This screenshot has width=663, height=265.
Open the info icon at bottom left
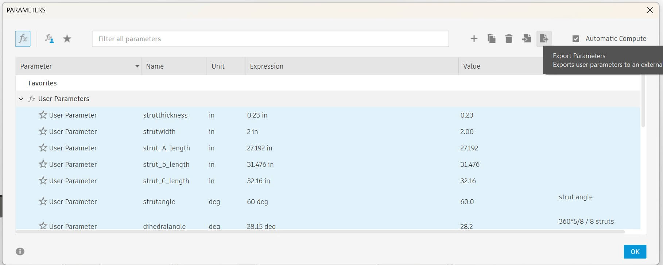click(x=20, y=251)
